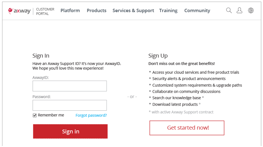This screenshot has width=263, height=147.
Task: Click the Remember me label text
Action: [x=51, y=115]
